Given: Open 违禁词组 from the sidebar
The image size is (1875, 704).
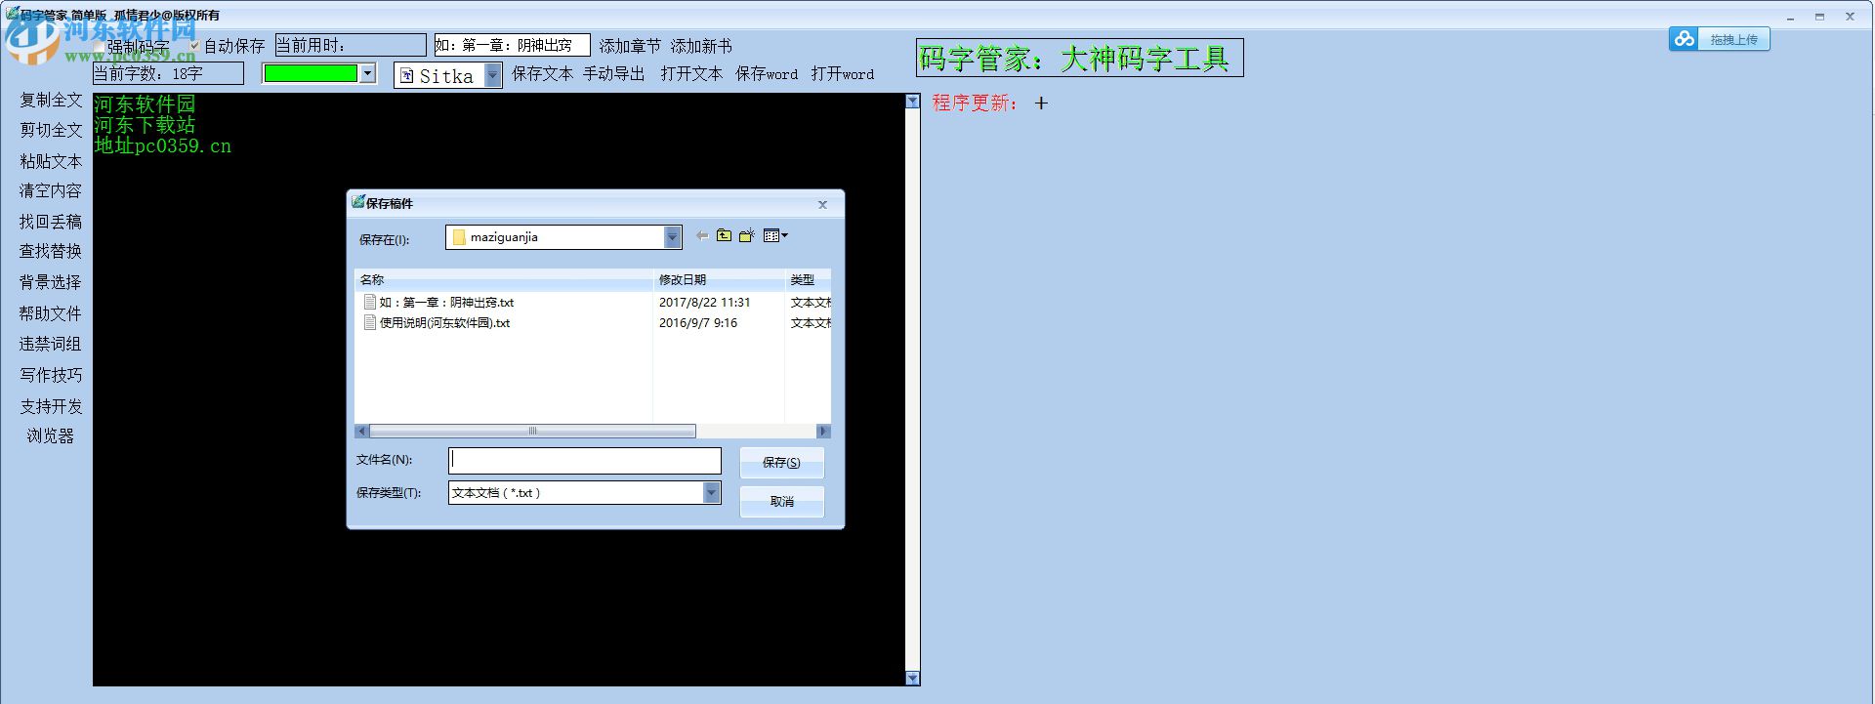Looking at the screenshot, I should tap(51, 344).
